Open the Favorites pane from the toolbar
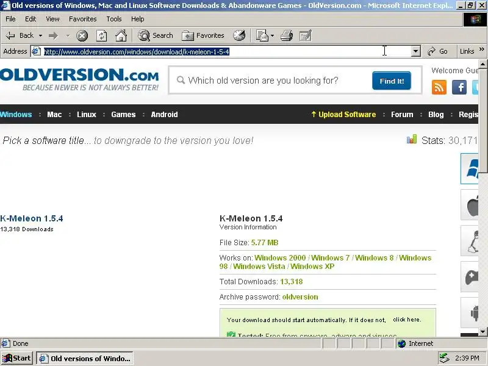The width and height of the screenshot is (488, 366). point(203,35)
